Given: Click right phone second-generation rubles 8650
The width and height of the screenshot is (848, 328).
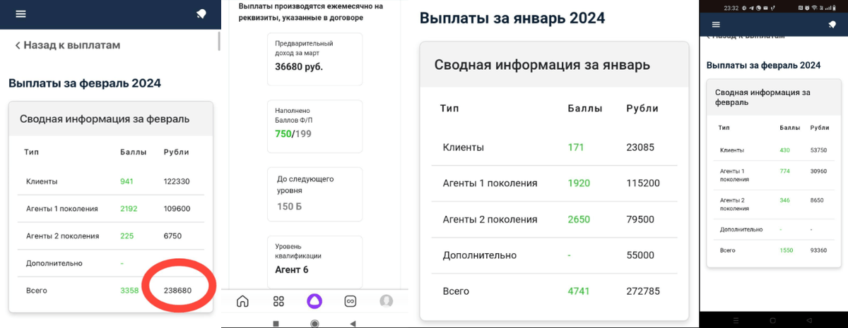Looking at the screenshot, I should pyautogui.click(x=817, y=200).
